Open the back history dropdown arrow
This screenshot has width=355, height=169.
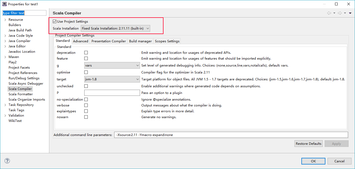click(x=334, y=13)
